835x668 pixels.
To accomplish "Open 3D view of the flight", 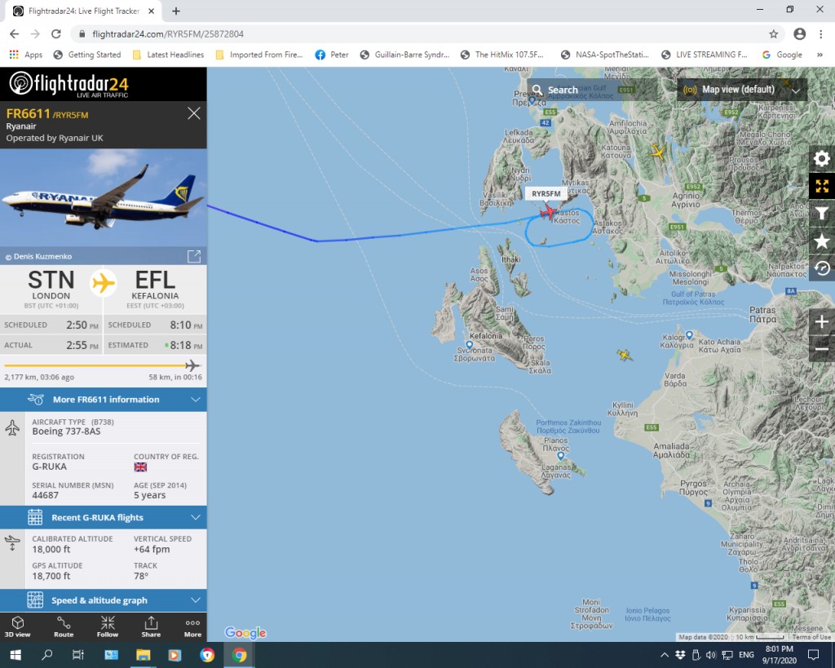I will (x=18, y=627).
